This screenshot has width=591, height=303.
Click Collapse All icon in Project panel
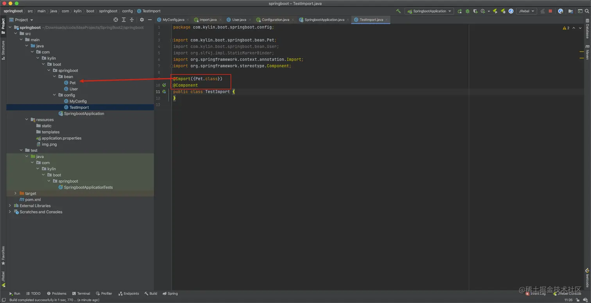132,20
